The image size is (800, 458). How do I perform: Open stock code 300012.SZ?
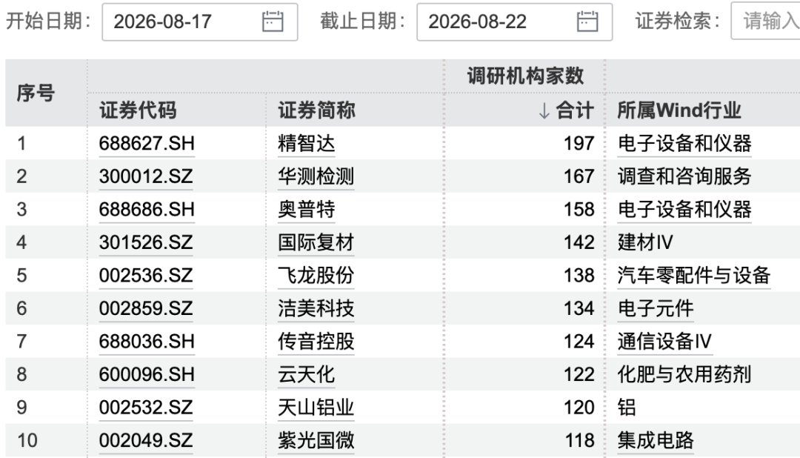(146, 176)
